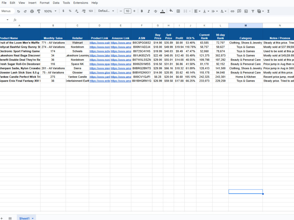Toggle Italic formatting

tap(148, 11)
